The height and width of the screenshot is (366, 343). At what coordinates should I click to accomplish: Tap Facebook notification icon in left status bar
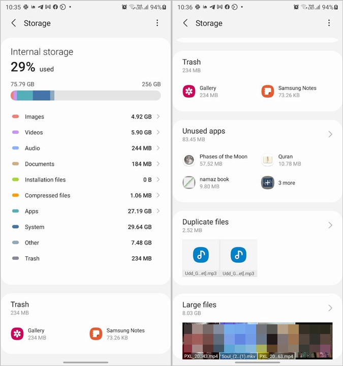55,7
